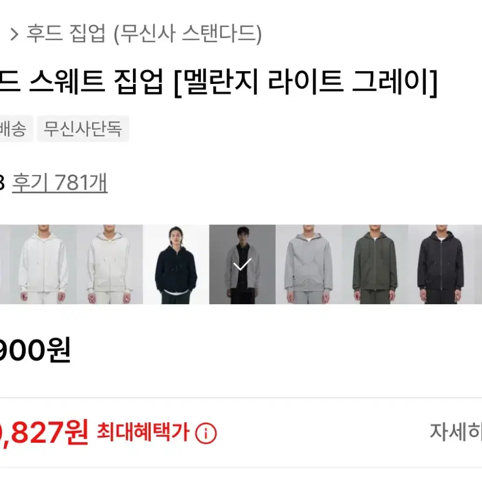The height and width of the screenshot is (482, 482).
Task: Select the cropped color thumbnail after black hoodie
Action: [478, 264]
